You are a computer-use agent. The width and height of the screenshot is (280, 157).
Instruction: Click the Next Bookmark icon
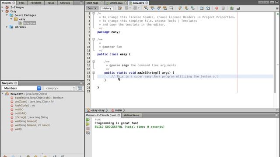[x=186, y=8]
